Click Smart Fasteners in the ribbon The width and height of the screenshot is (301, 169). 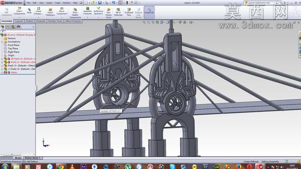pyautogui.click(x=50, y=12)
